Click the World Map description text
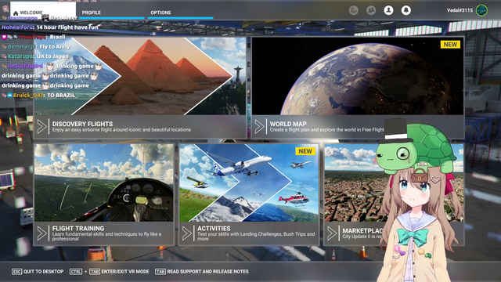Viewport: 501px width, 282px height. 327,130
